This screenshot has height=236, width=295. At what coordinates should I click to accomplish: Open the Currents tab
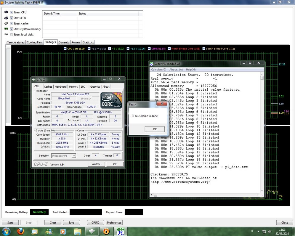[x=64, y=42]
